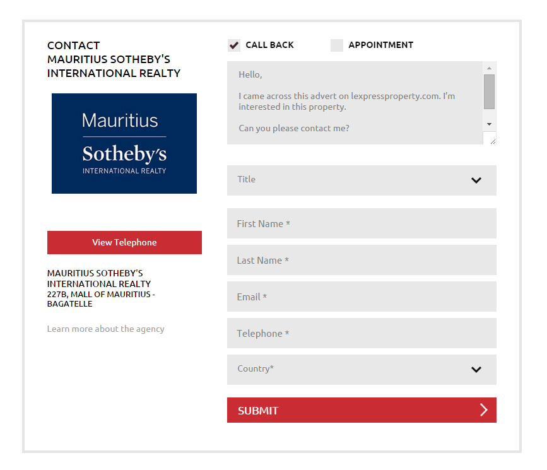The image size is (547, 470).
Task: Tick the Appointment checkbox
Action: click(x=337, y=45)
